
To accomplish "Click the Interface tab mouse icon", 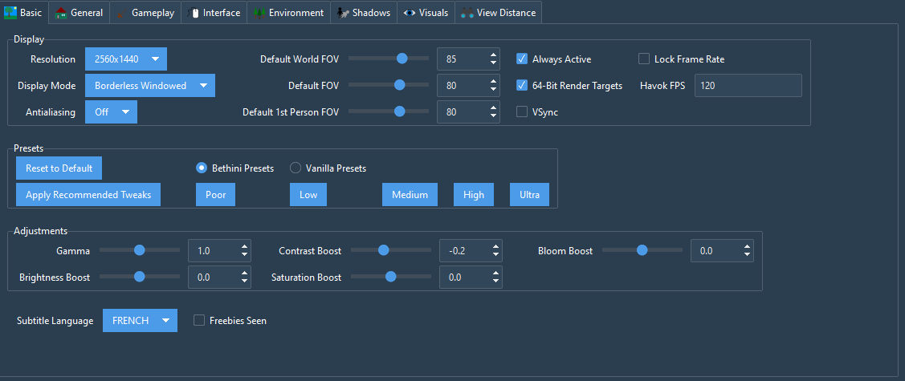I will click(x=194, y=12).
